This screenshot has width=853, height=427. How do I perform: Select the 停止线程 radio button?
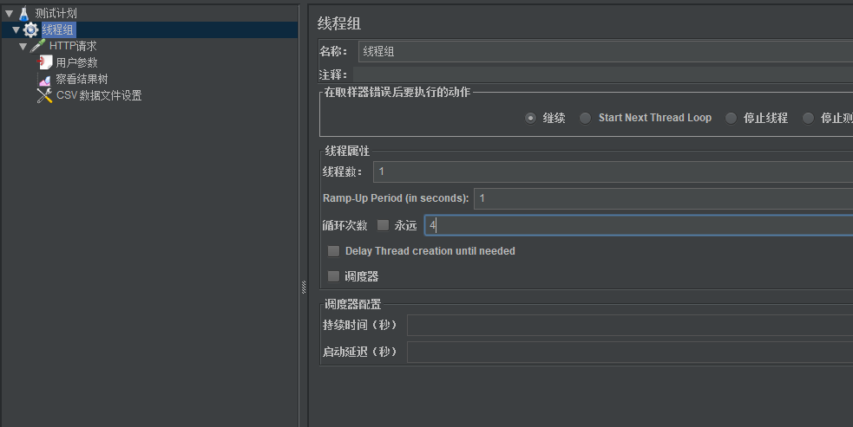click(732, 118)
